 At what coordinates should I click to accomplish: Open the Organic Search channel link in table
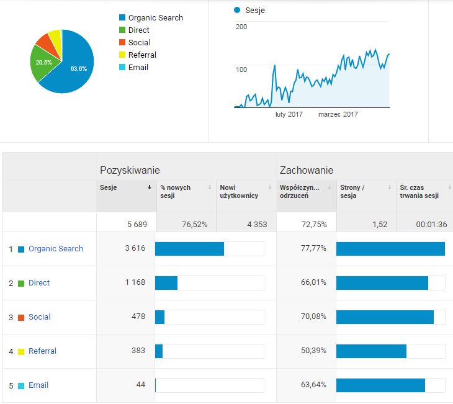click(56, 249)
